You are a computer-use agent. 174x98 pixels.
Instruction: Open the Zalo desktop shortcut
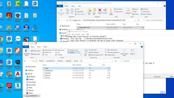[18, 40]
